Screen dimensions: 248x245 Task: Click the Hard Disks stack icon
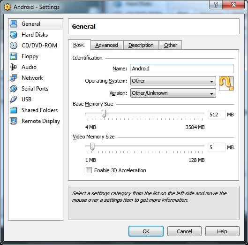click(14, 35)
